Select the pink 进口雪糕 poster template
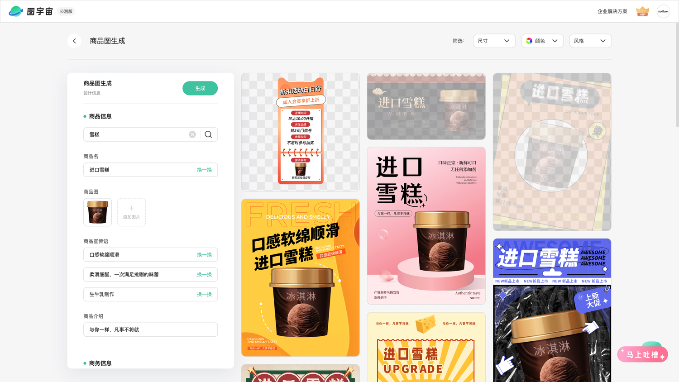Viewport: 679px width, 382px height. [x=426, y=225]
